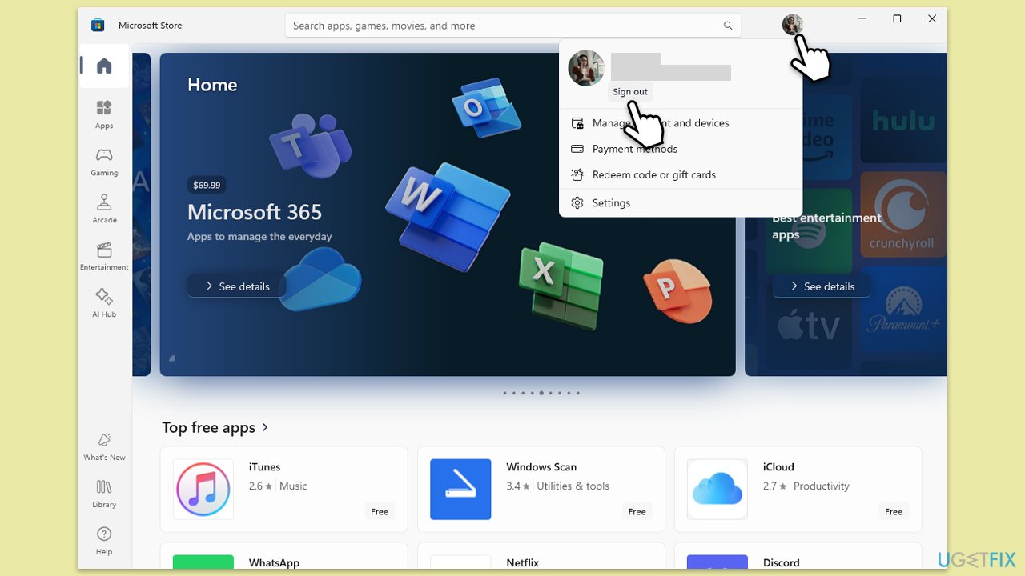The image size is (1025, 576).
Task: Go to Gaming section
Action: pyautogui.click(x=104, y=162)
